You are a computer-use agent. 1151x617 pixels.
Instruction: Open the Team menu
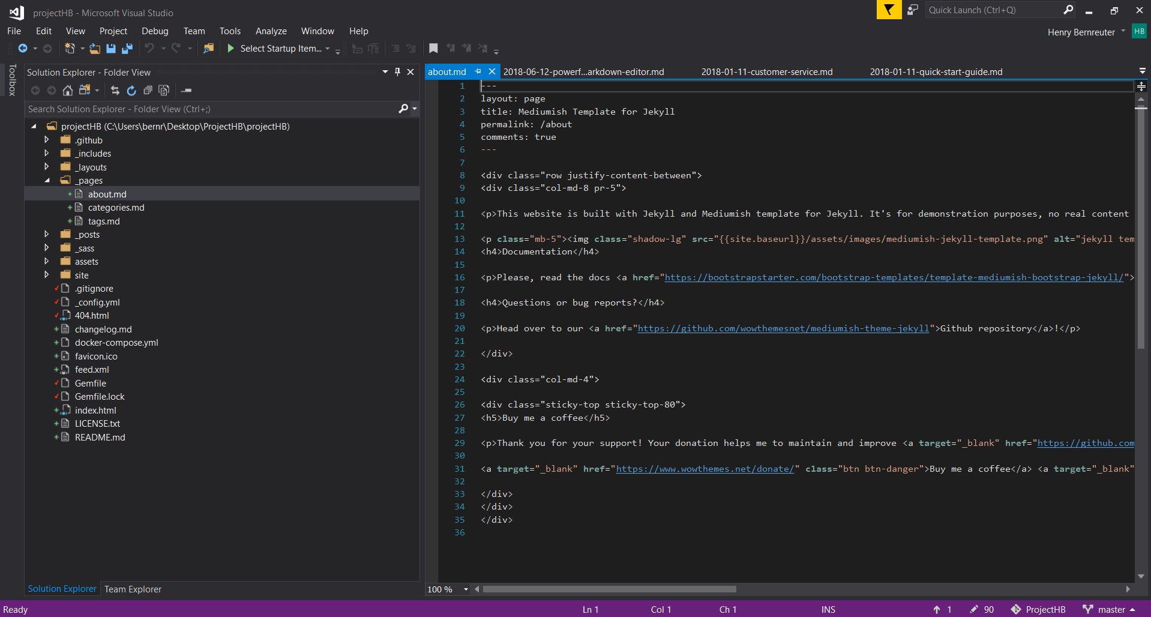(x=194, y=31)
